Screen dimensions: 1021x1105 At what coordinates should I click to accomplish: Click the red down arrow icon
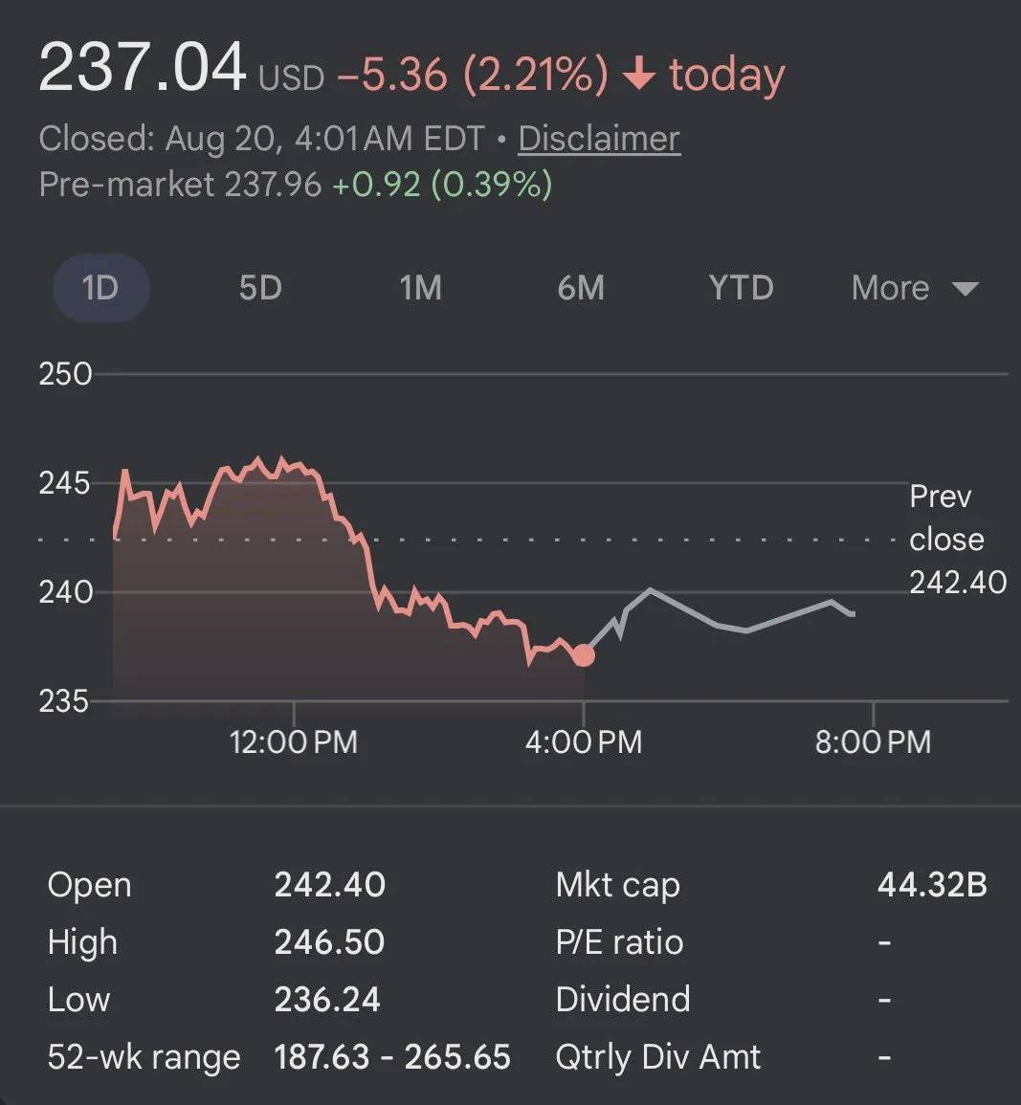point(639,74)
